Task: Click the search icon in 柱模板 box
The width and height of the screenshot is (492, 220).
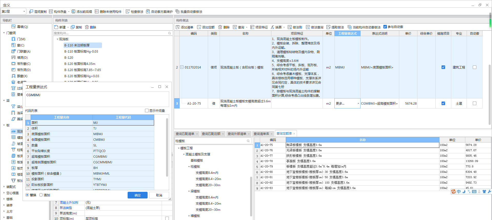Action: click(x=248, y=141)
